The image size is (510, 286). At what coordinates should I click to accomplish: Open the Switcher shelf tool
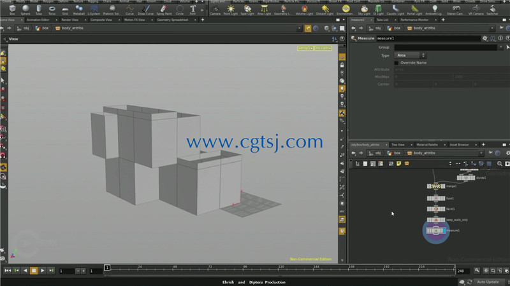tap(492, 10)
